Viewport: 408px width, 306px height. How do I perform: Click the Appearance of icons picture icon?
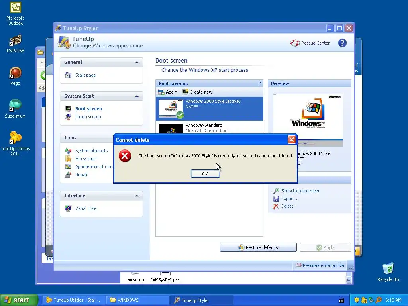point(68,167)
